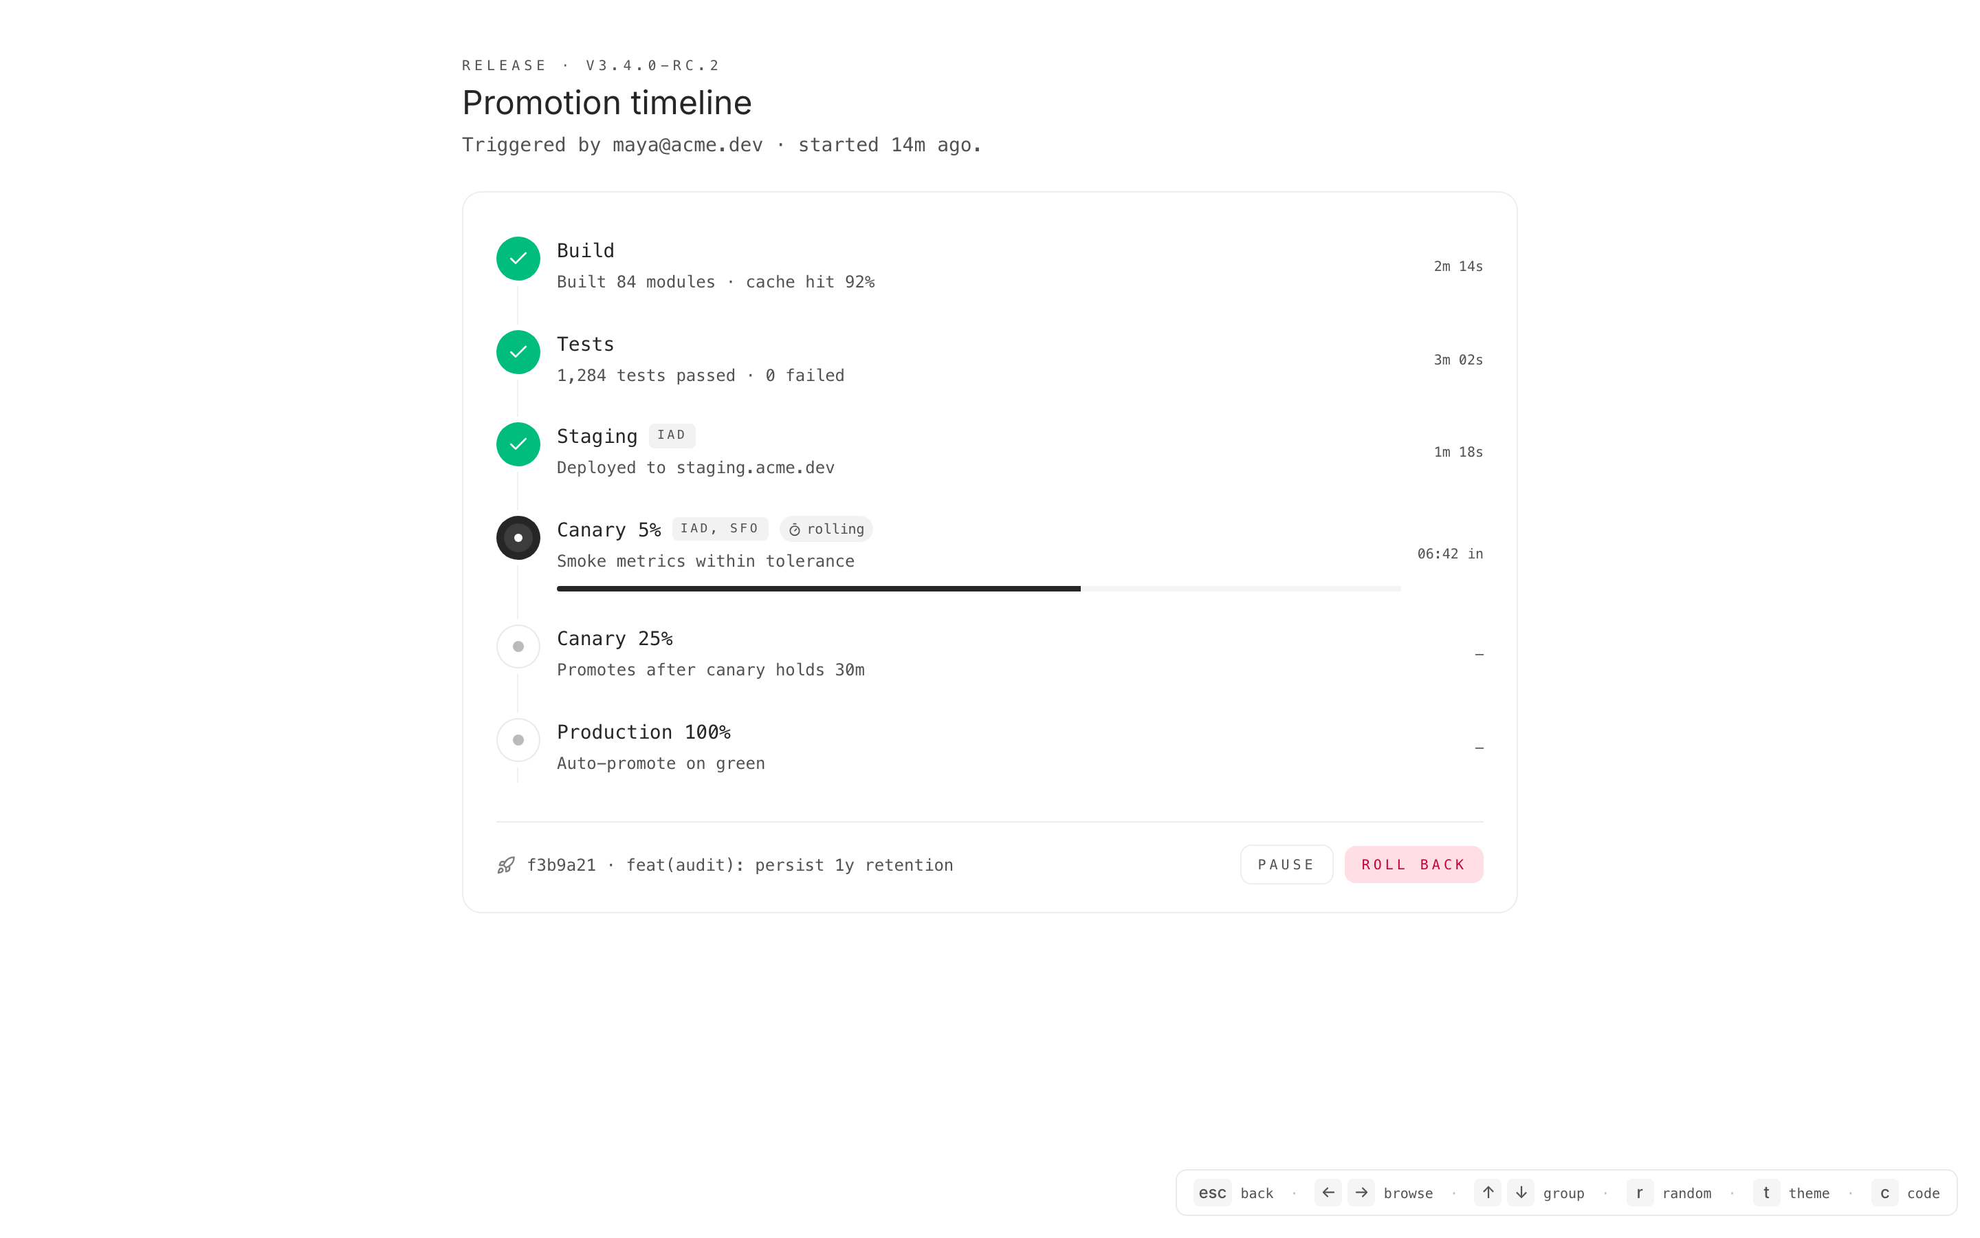Click the pending Production 100% step marker

click(518, 740)
